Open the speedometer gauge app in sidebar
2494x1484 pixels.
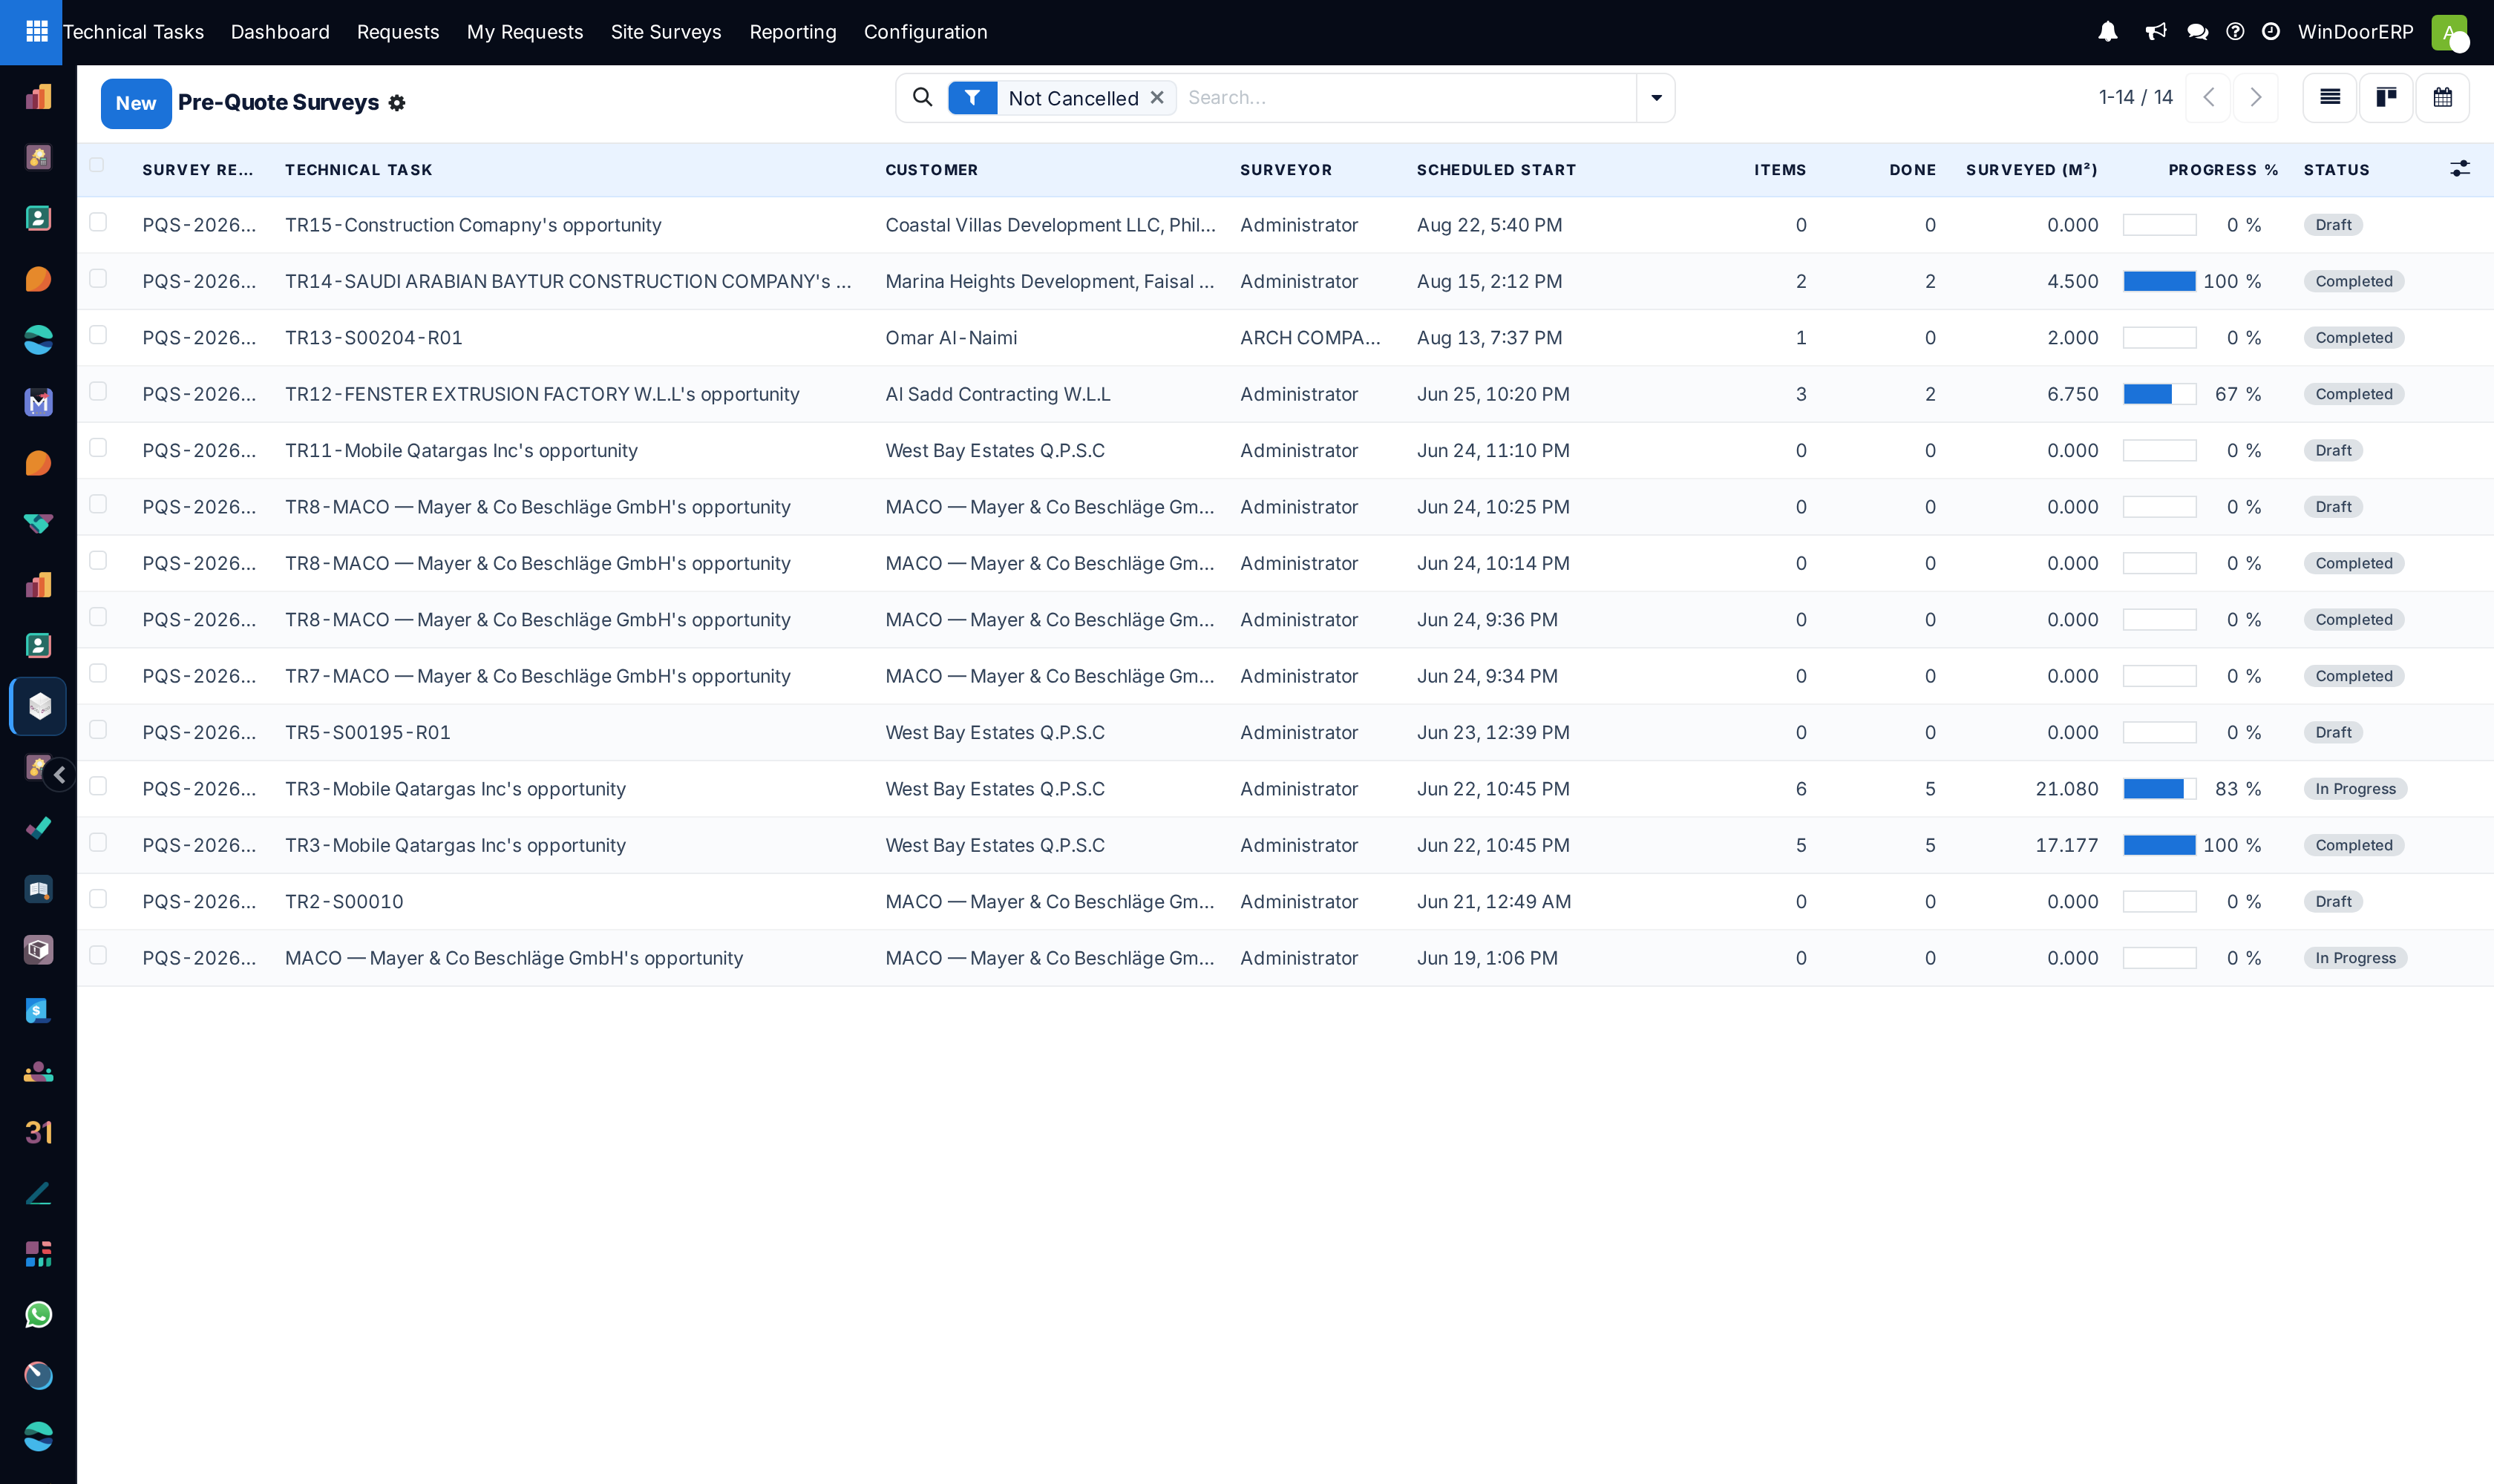pos(38,1376)
